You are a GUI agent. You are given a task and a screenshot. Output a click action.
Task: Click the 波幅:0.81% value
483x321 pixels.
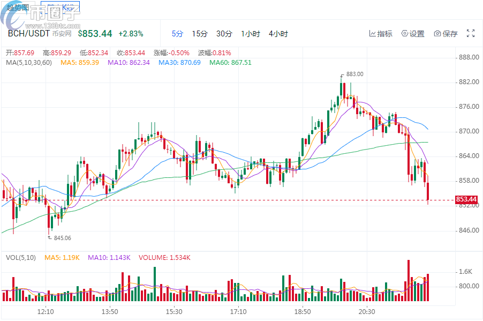click(x=214, y=53)
